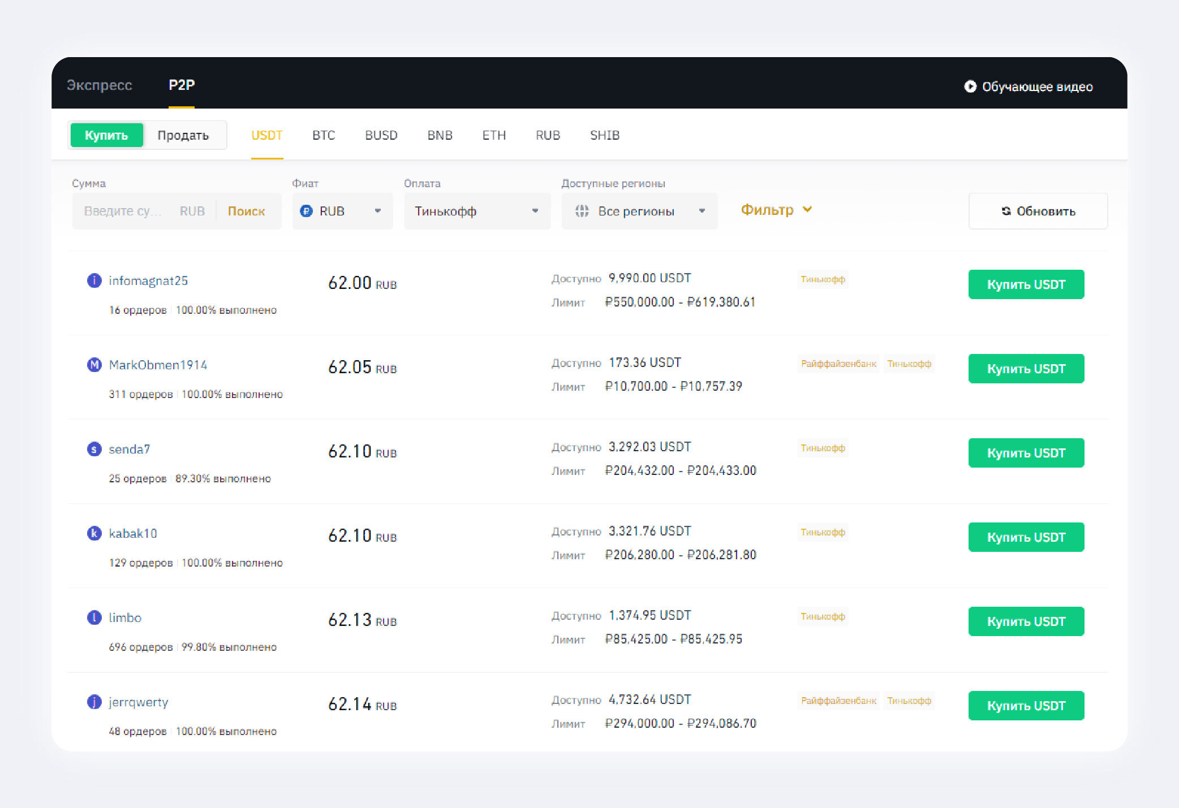Click senda7's avatar icon
The image size is (1179, 808).
[x=94, y=449]
